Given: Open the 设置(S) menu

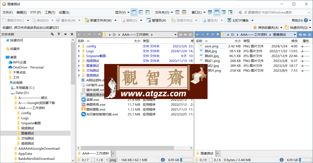Looking at the screenshot, I should (64, 12).
